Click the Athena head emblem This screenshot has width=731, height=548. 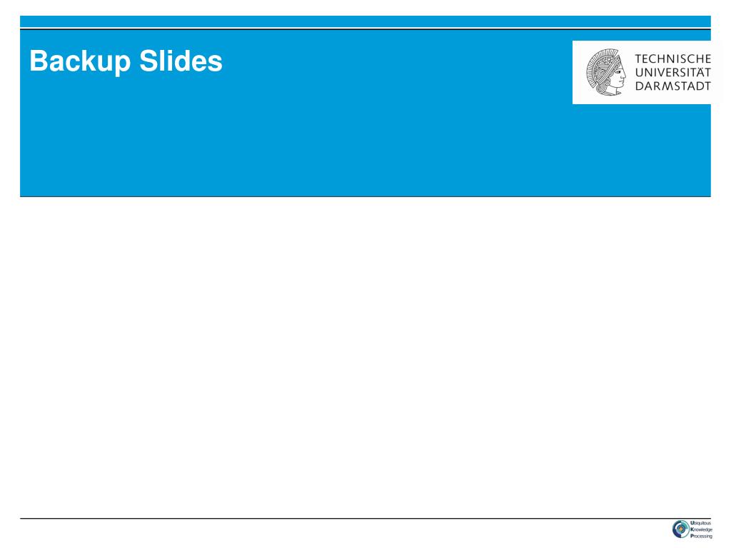coord(605,72)
